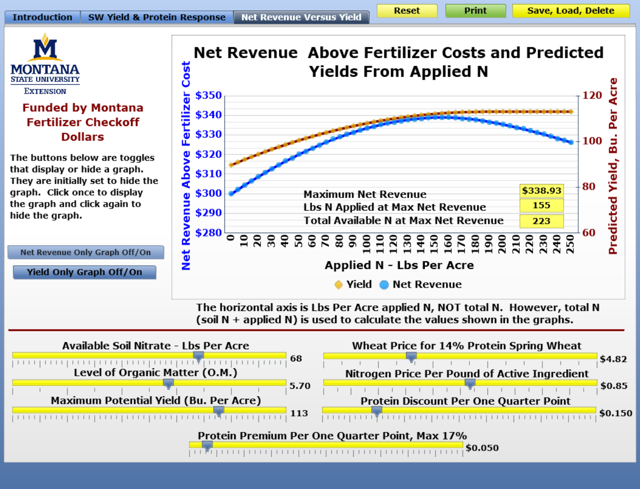Click the Available Soil Nitrate slider handle
This screenshot has height=489, width=640.
click(198, 357)
